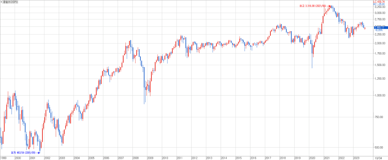Click the red 최고 3,316.08 high annotation

(x=313, y=6)
